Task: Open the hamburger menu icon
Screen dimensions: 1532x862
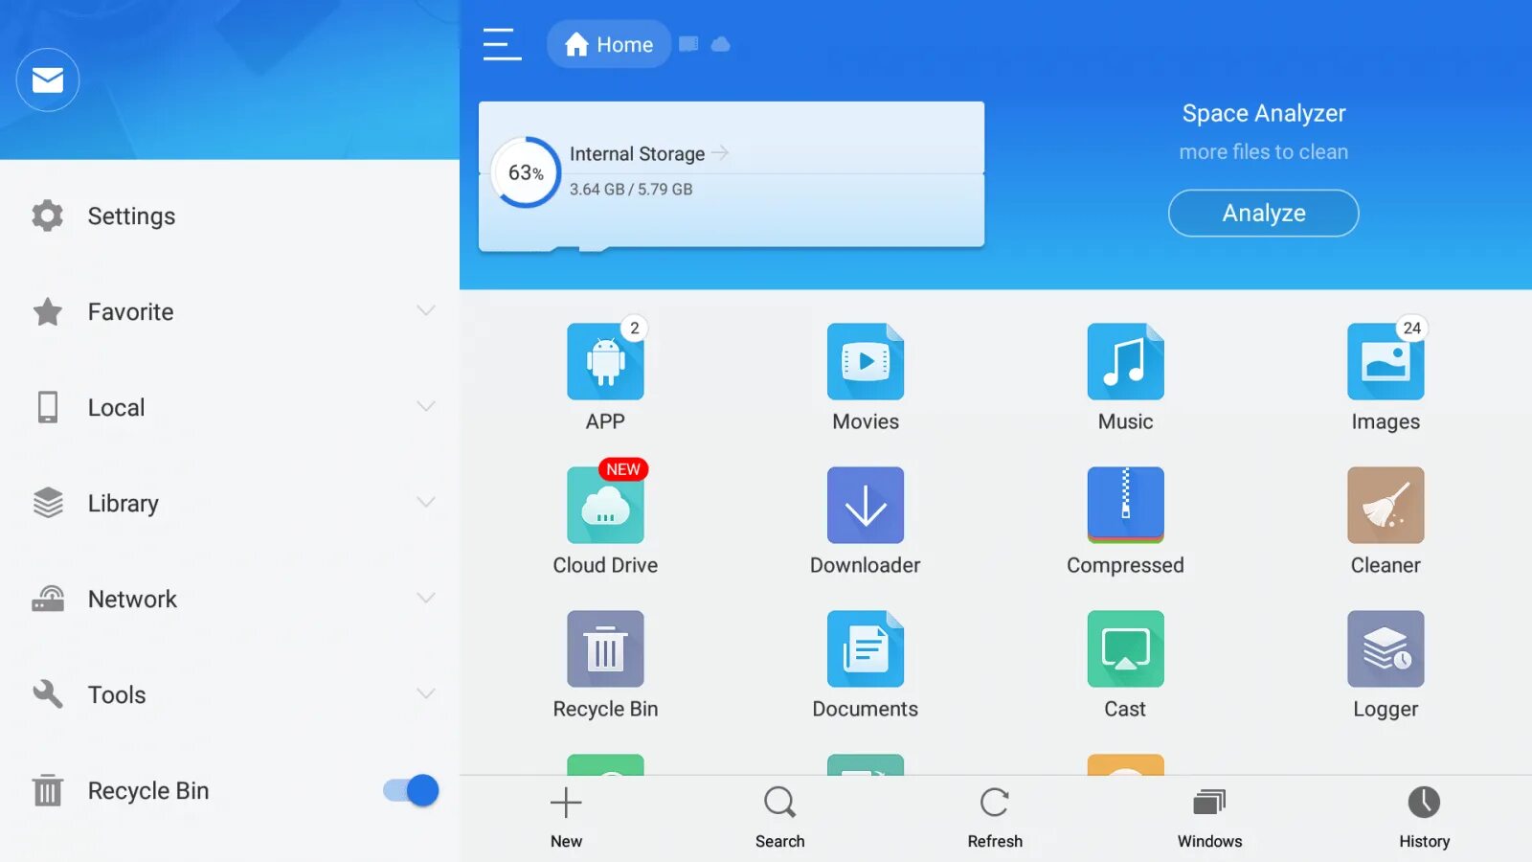Action: click(502, 45)
